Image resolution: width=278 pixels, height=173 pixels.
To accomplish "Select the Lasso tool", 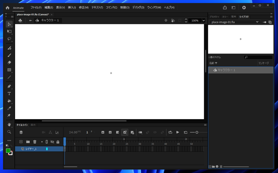I will pyautogui.click(x=9, y=39).
